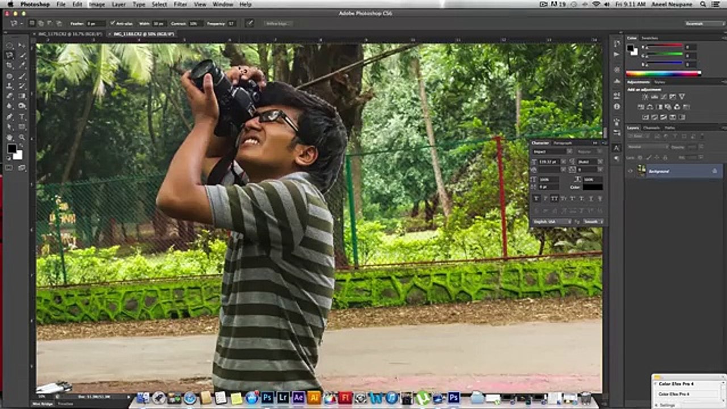This screenshot has height=409, width=727.
Task: Choose Add to selection mode in options bar
Action: click(x=41, y=23)
